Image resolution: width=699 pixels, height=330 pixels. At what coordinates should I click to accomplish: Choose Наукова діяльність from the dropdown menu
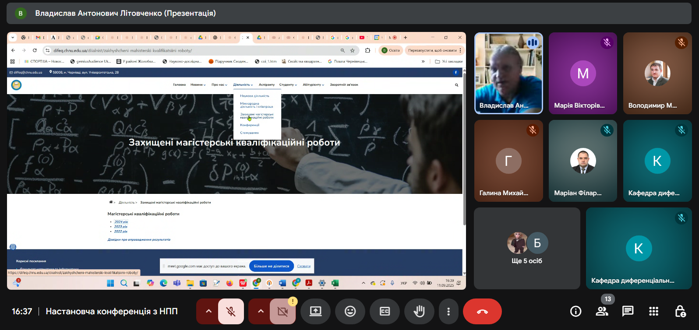tap(255, 96)
